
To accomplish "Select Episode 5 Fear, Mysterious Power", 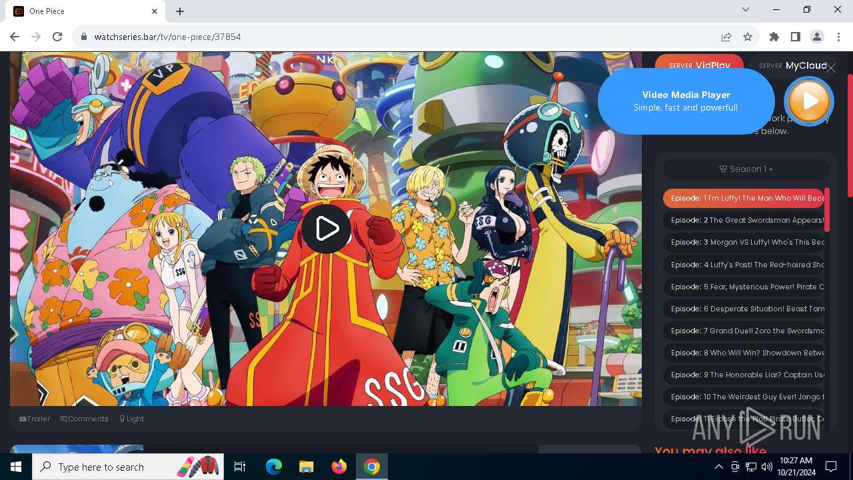I will (x=744, y=287).
